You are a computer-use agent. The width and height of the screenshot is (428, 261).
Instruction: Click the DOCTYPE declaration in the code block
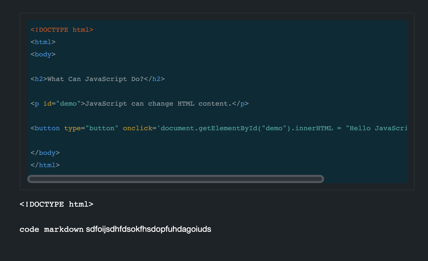(x=62, y=29)
